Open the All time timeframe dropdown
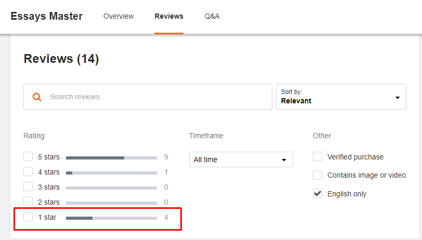The image size is (422, 240). tap(241, 159)
